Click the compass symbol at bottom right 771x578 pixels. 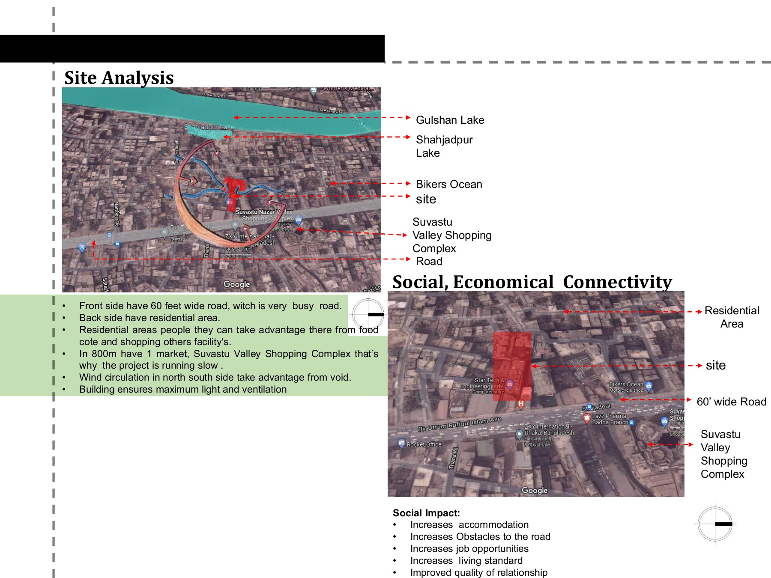[715, 524]
